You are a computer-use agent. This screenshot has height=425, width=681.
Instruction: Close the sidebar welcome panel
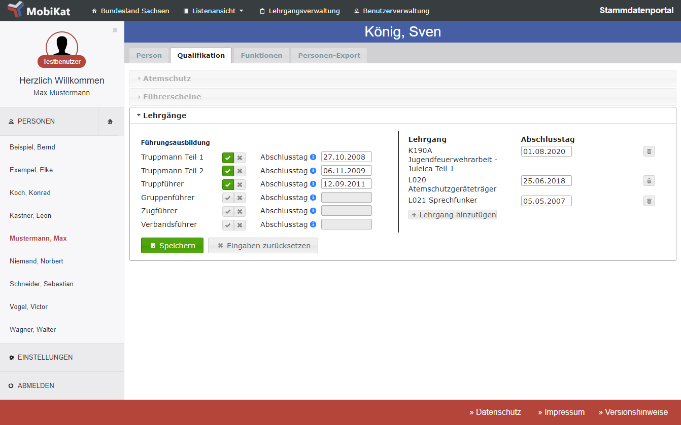pyautogui.click(x=115, y=30)
